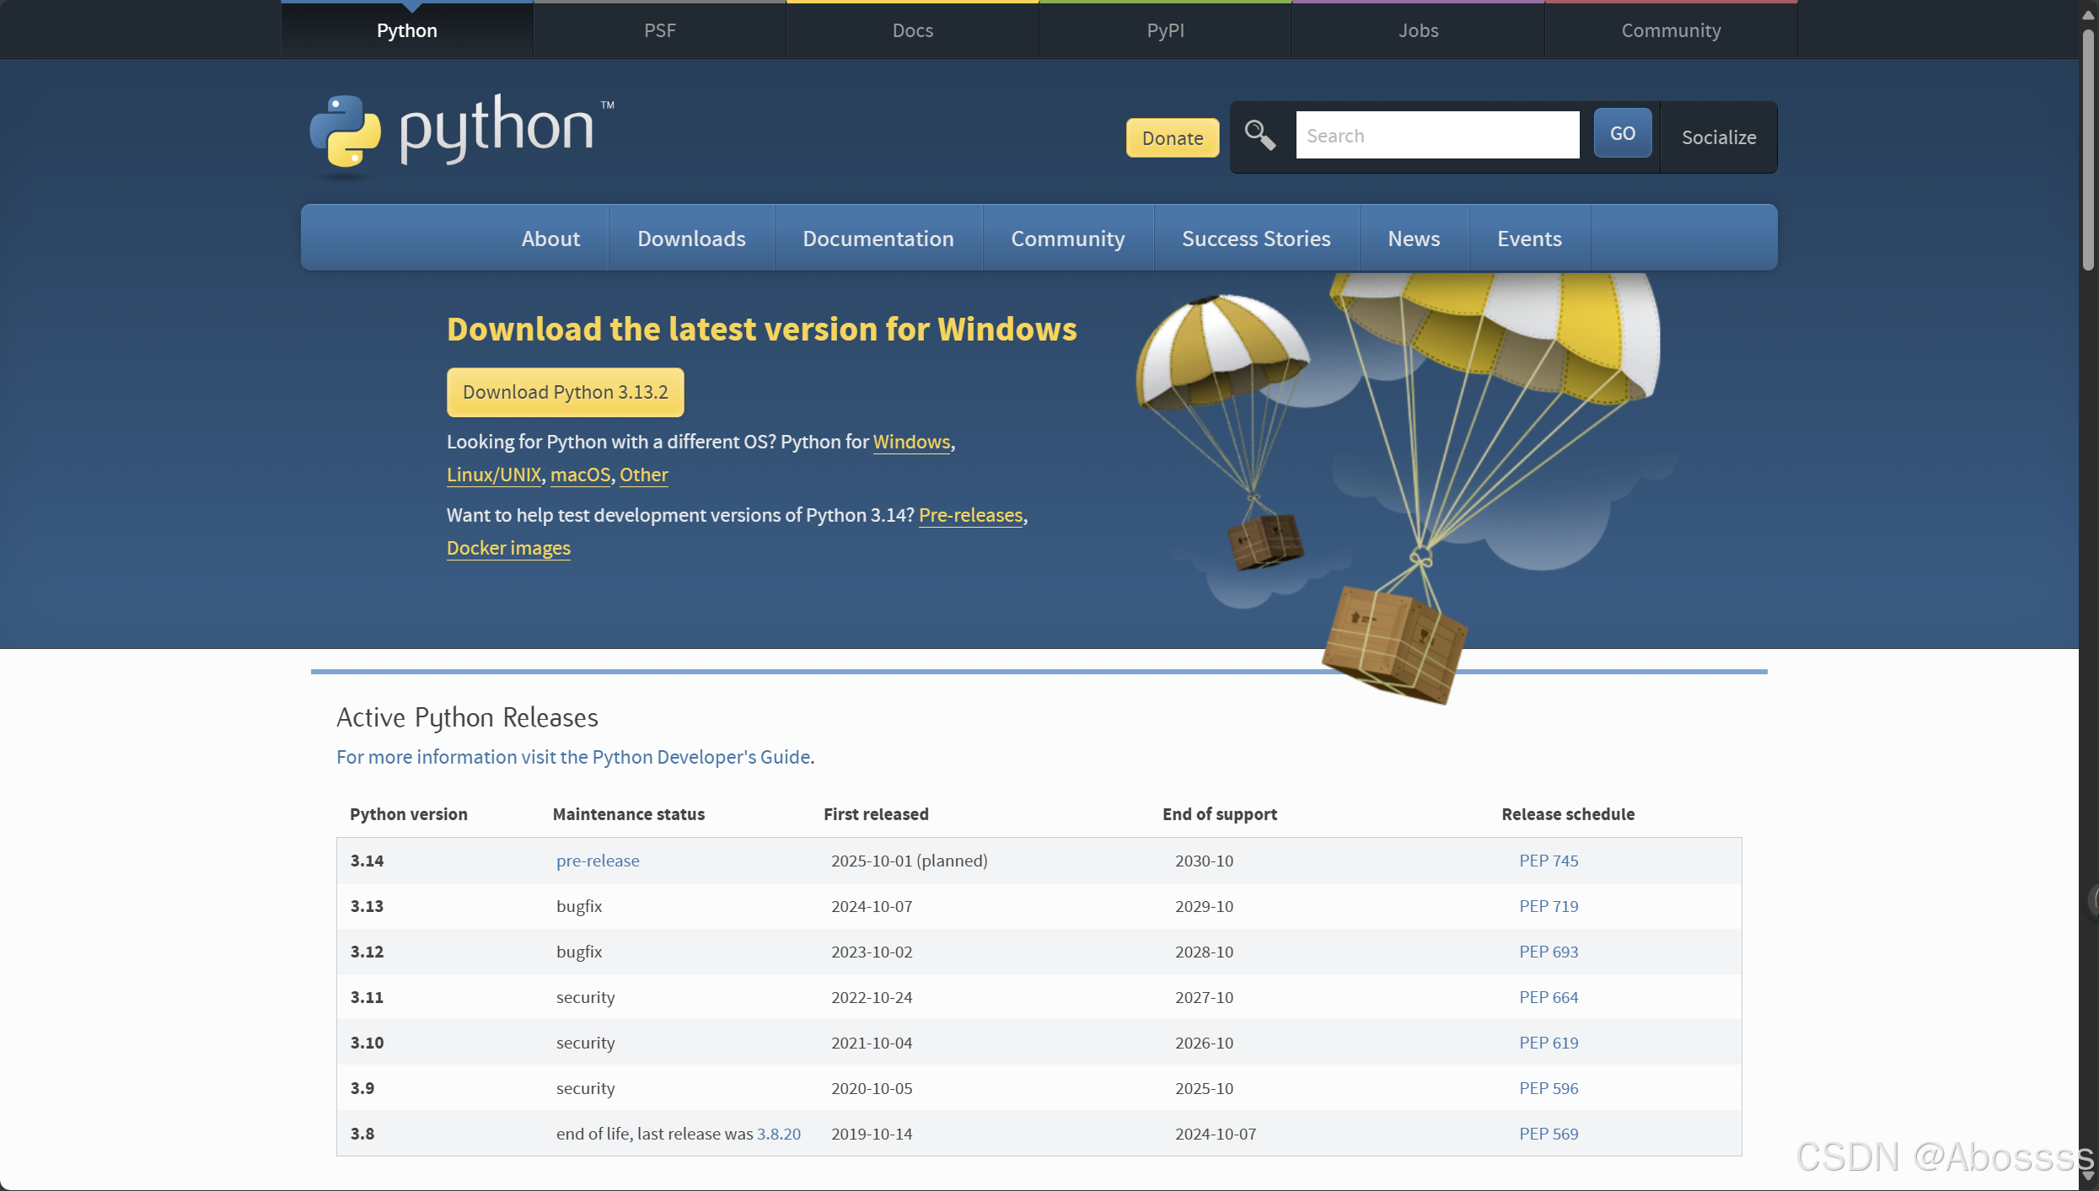This screenshot has width=2099, height=1191.
Task: Click the 2027-10 end of support cell
Action: click(x=1204, y=997)
